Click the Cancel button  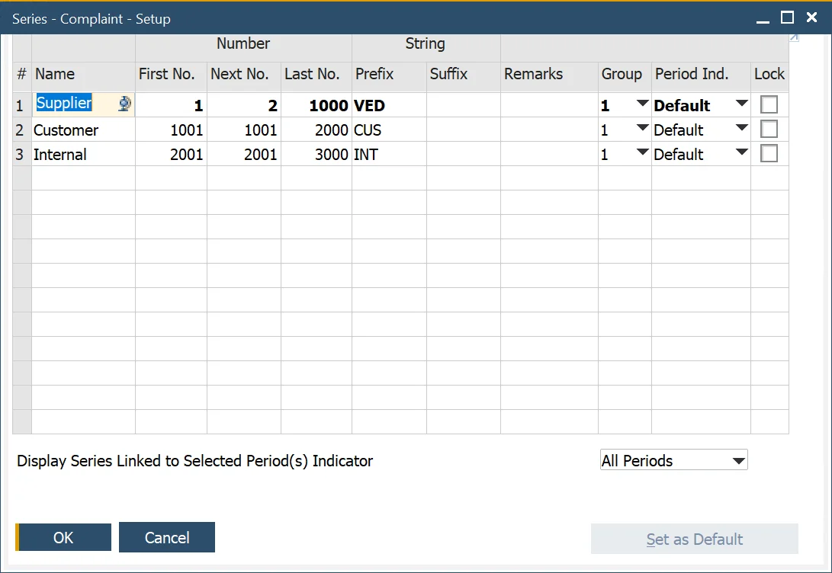pyautogui.click(x=167, y=538)
